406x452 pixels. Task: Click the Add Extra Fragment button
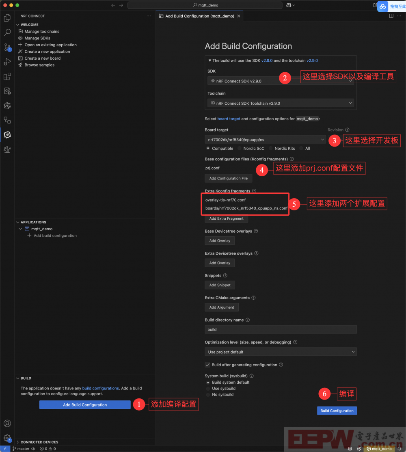click(226, 218)
